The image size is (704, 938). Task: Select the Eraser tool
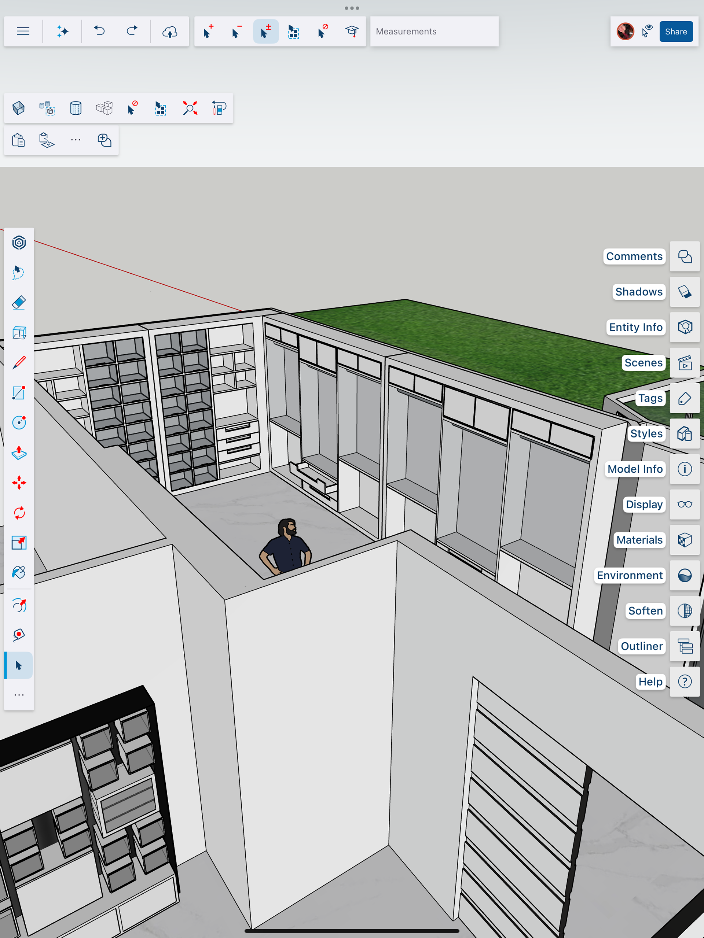coord(19,302)
